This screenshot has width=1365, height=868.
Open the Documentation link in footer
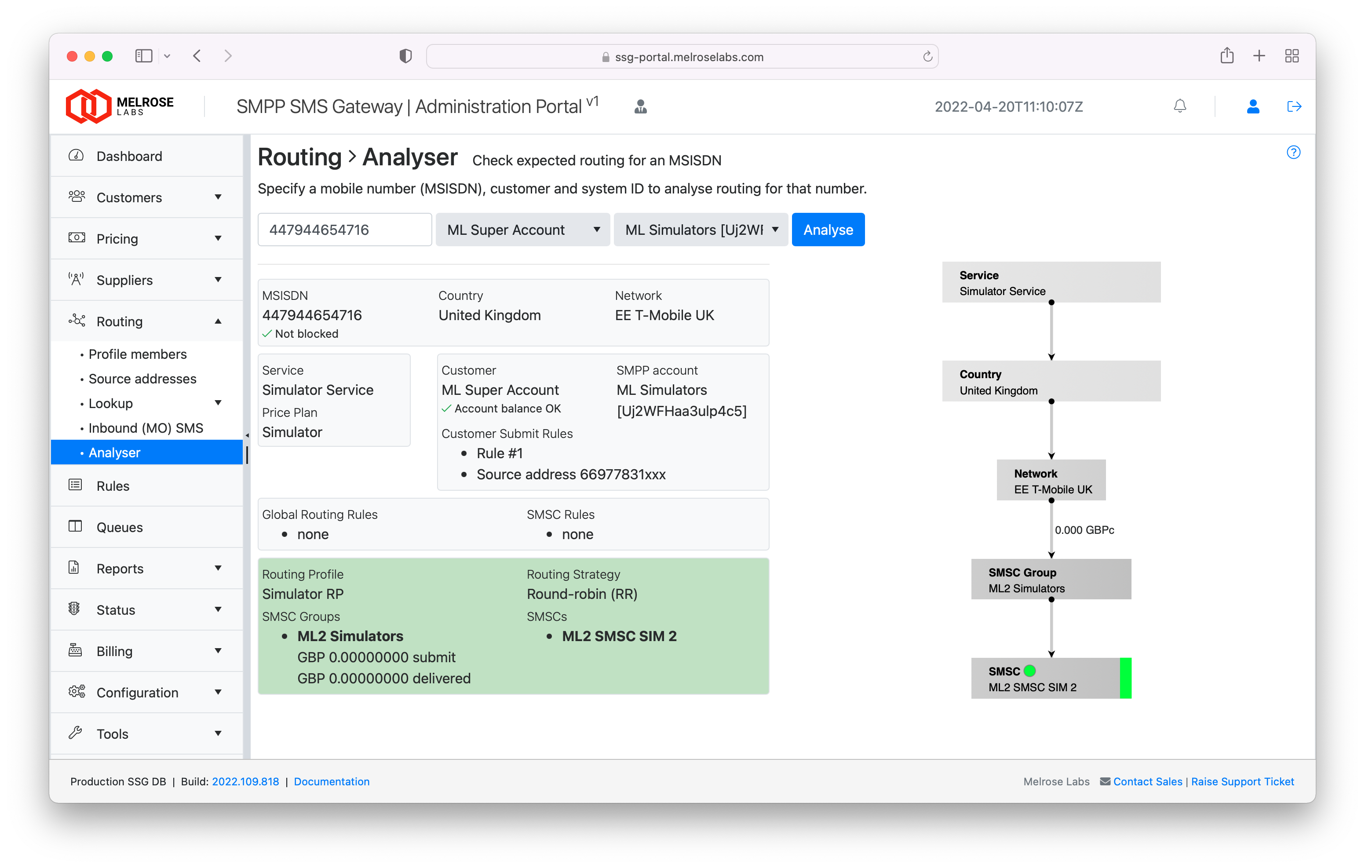click(332, 781)
